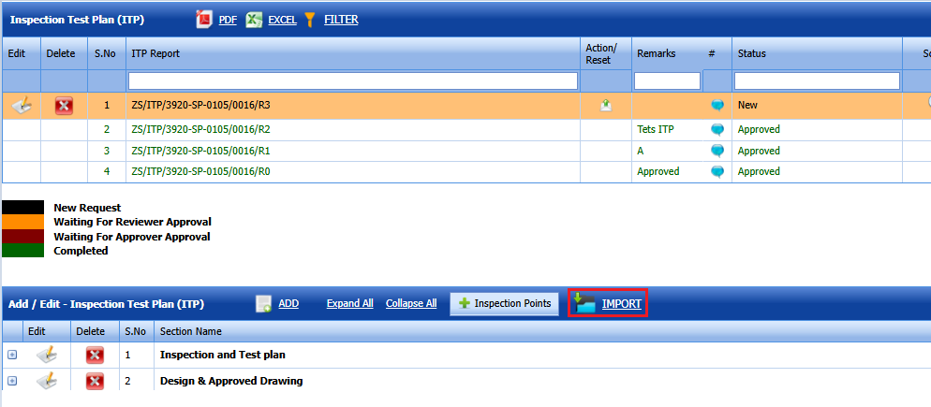The width and height of the screenshot is (931, 407).
Task: Click the IMPORT link
Action: [622, 304]
